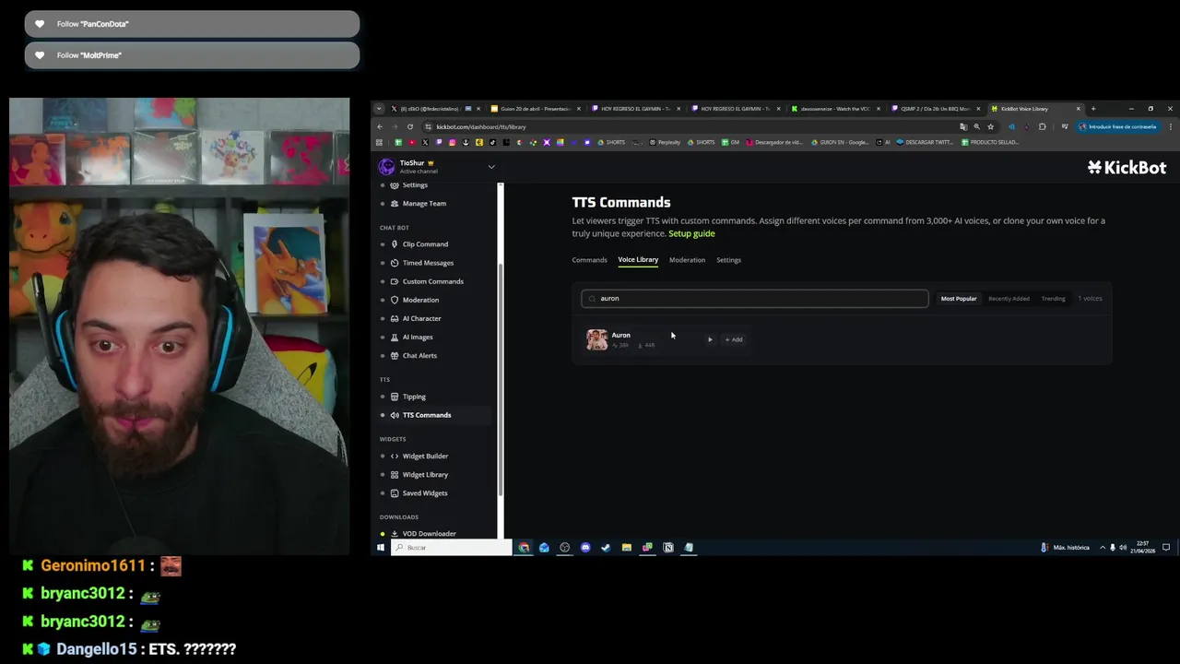
Task: Open the Moderation tab under TTS Commands
Action: click(687, 260)
